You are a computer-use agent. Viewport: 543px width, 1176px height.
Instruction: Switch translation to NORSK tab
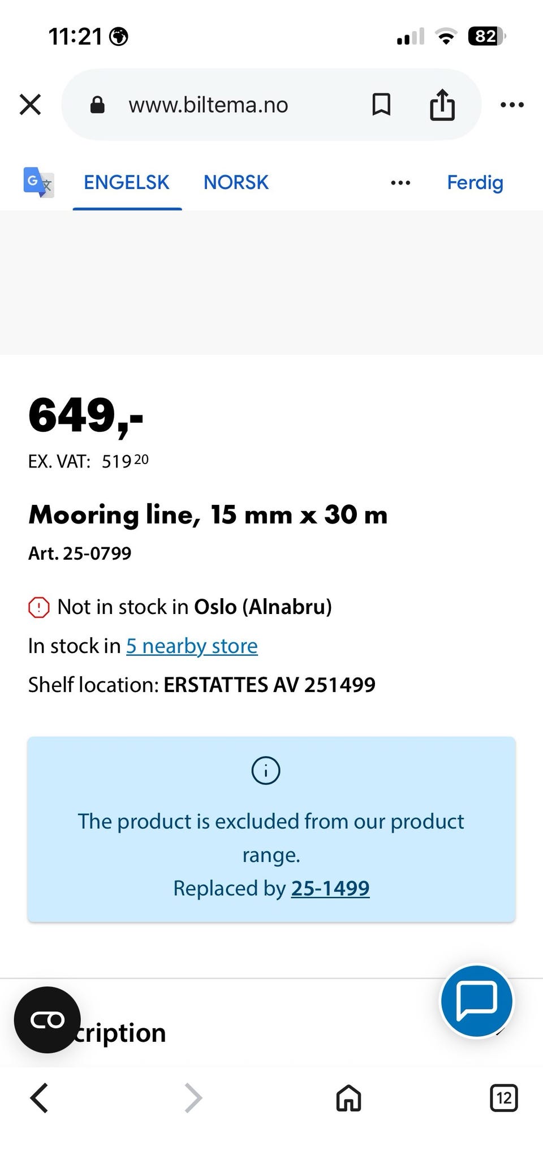[236, 182]
